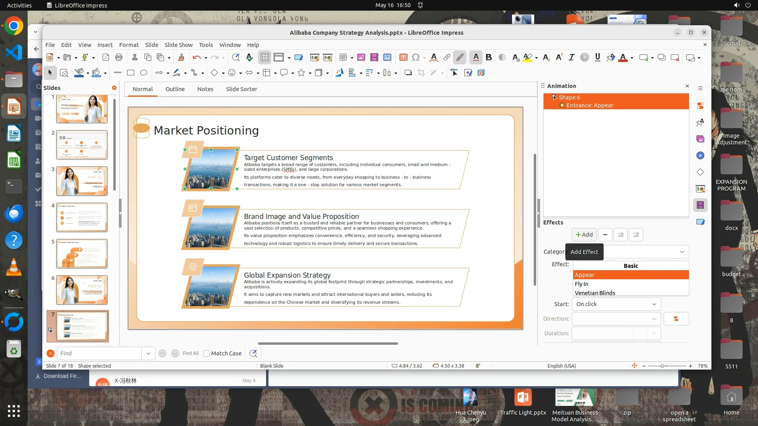Select the Rectangle shape tool

tap(131, 73)
